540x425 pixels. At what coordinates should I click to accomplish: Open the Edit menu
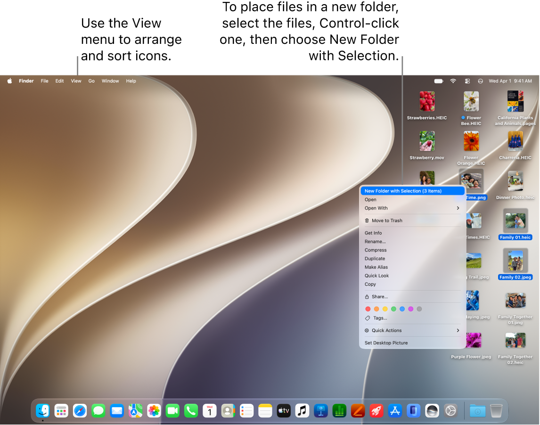(x=59, y=81)
